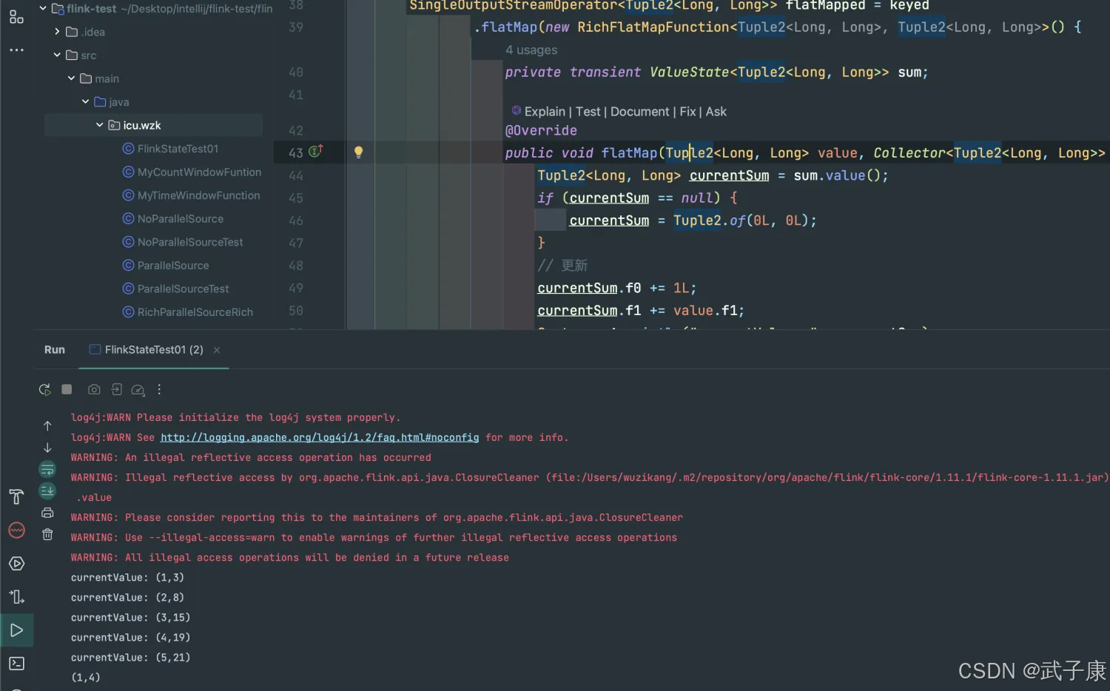The image size is (1110, 691).
Task: Click the Explain AI action link
Action: (544, 112)
